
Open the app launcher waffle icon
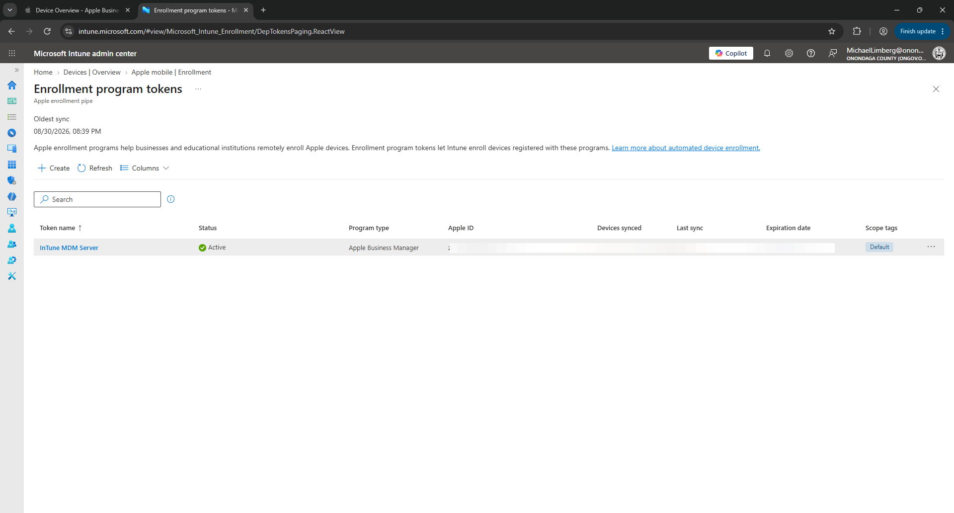point(12,53)
